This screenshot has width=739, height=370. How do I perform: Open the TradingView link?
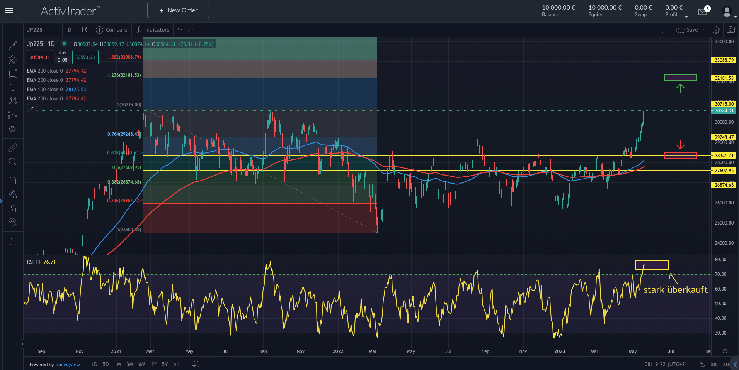[x=67, y=365]
